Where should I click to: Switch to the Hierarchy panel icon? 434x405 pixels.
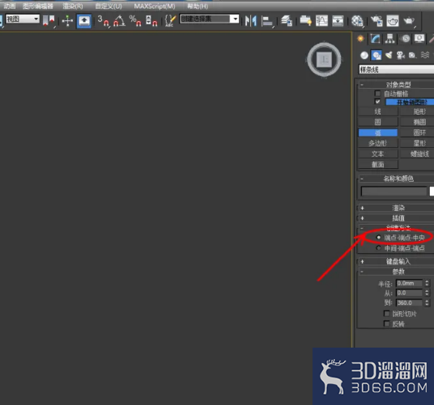[x=389, y=39]
